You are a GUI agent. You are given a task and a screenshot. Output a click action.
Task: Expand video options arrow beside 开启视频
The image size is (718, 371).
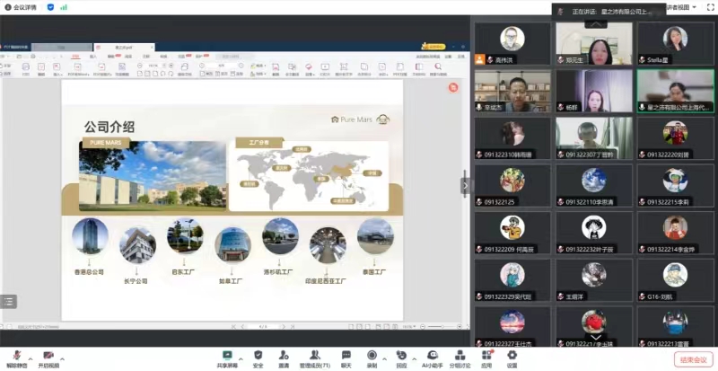[x=61, y=354]
